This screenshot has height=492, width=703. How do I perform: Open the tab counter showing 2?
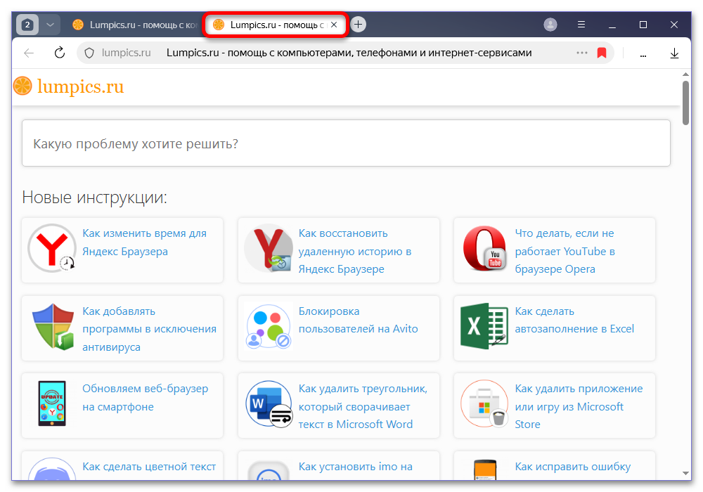tap(27, 25)
